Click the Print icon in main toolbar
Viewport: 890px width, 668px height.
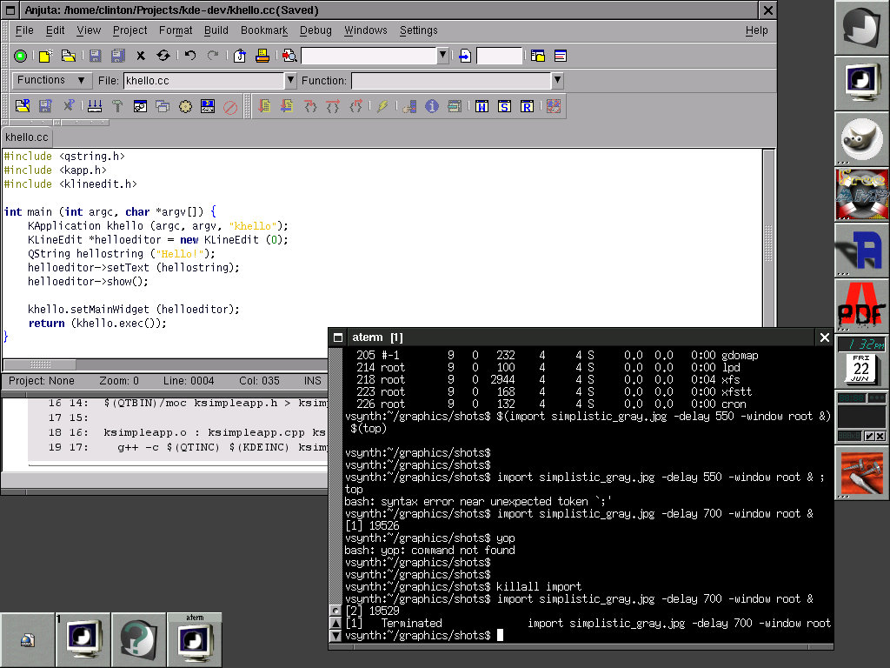(262, 56)
